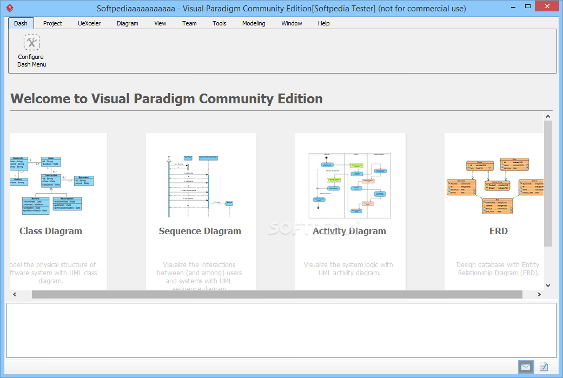Click the horizontal scrollbar right arrow
The width and height of the screenshot is (563, 378).
(539, 294)
